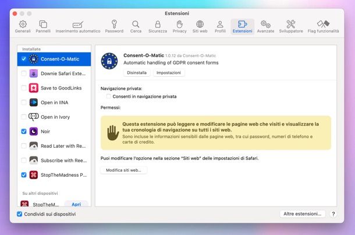Enable the Save to GoodLinks checkbox
The height and width of the screenshot is (235, 355).
click(24, 88)
